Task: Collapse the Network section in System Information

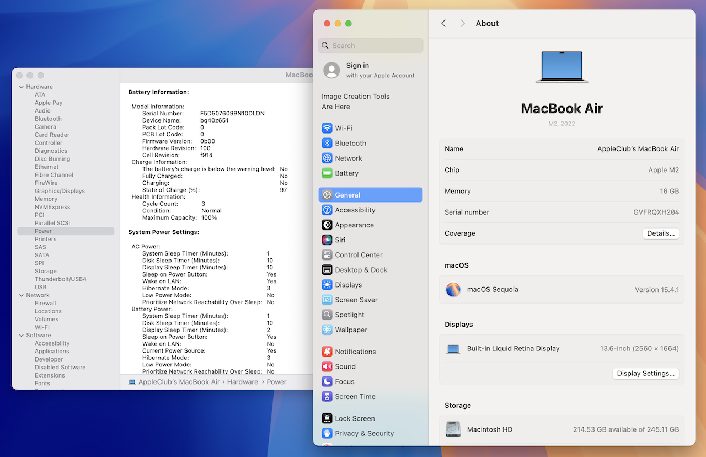Action: pos(22,295)
